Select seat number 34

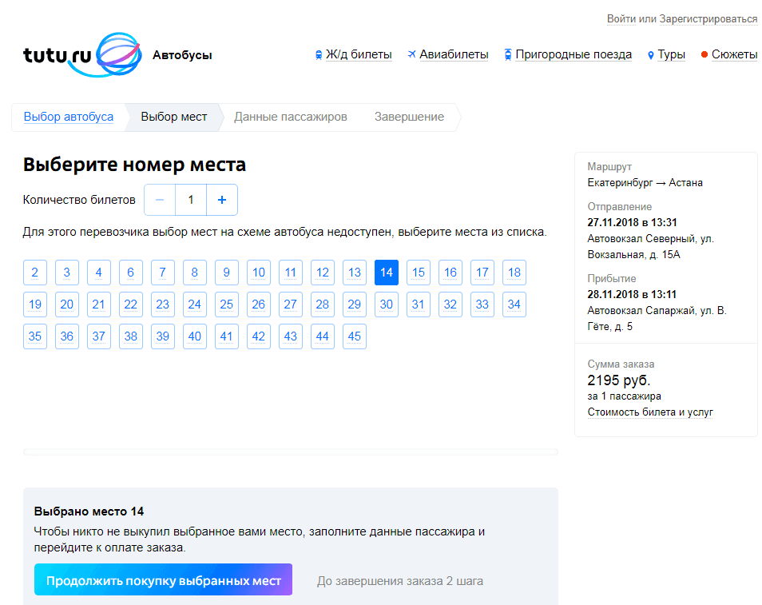[x=514, y=304]
